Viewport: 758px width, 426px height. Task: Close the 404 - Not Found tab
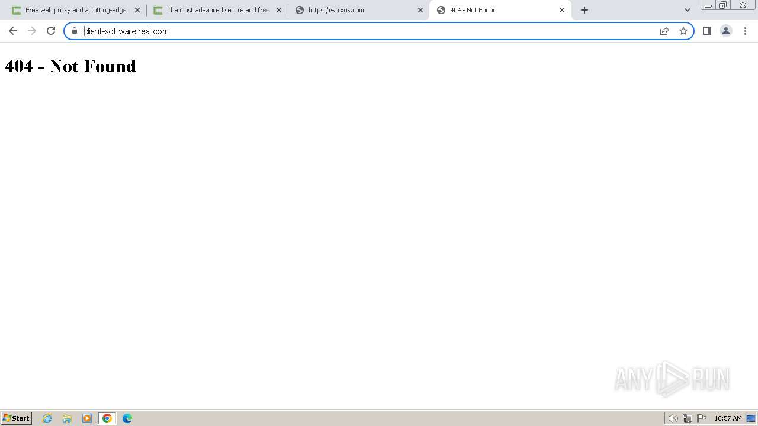tap(562, 10)
